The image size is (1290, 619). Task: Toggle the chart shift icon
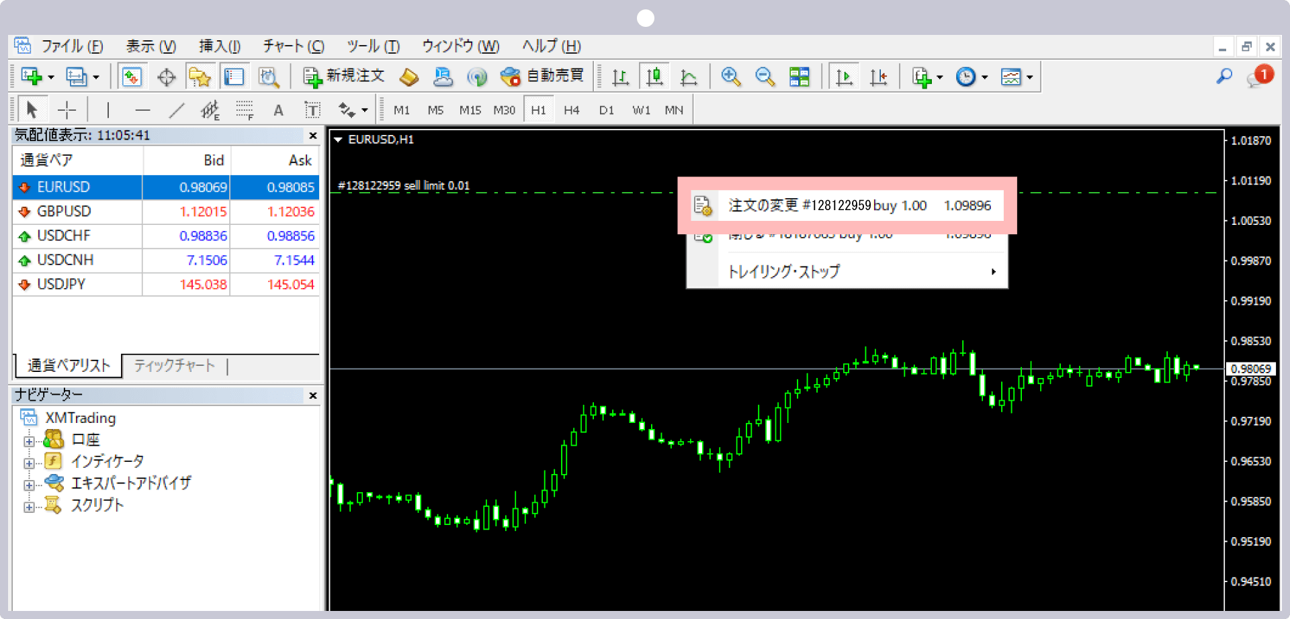click(x=878, y=77)
